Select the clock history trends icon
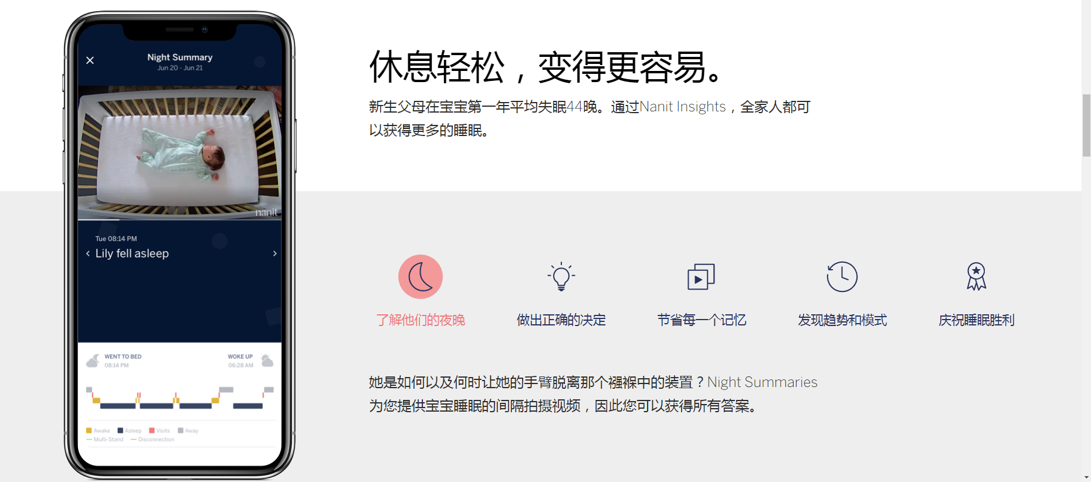 point(842,277)
